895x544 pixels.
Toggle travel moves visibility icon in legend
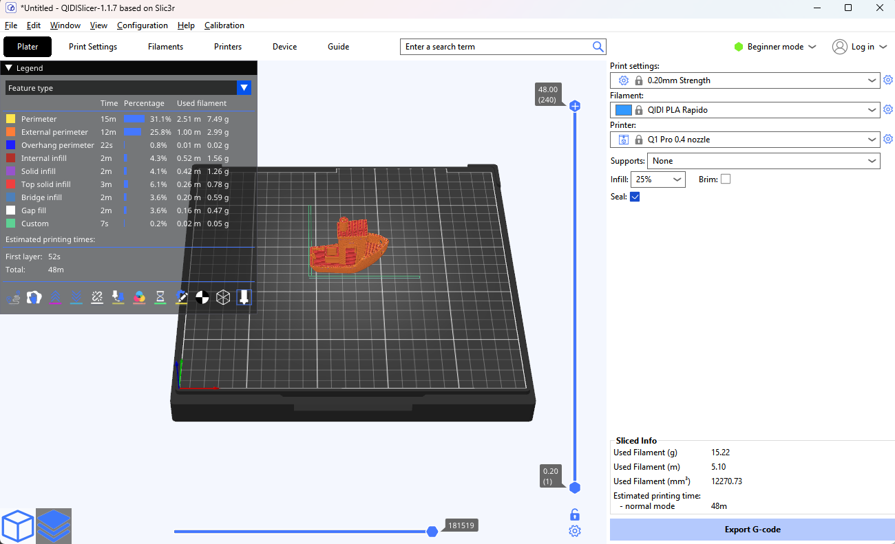(x=12, y=297)
